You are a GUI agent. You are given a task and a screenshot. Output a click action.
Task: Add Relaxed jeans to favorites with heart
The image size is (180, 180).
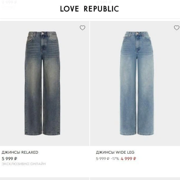(82, 28)
